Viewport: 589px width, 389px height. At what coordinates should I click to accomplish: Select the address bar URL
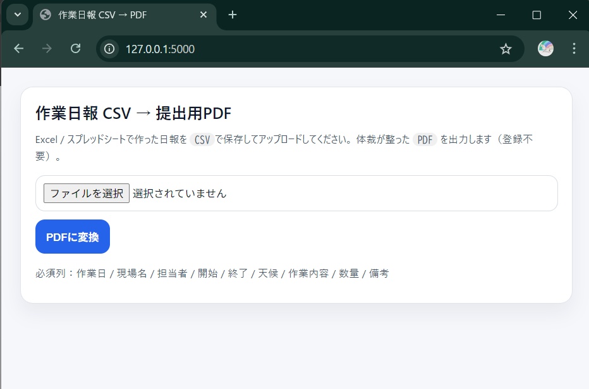click(159, 49)
